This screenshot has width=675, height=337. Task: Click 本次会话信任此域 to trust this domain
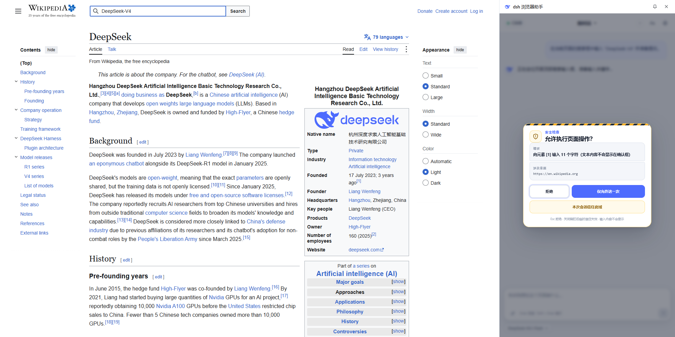click(x=587, y=207)
